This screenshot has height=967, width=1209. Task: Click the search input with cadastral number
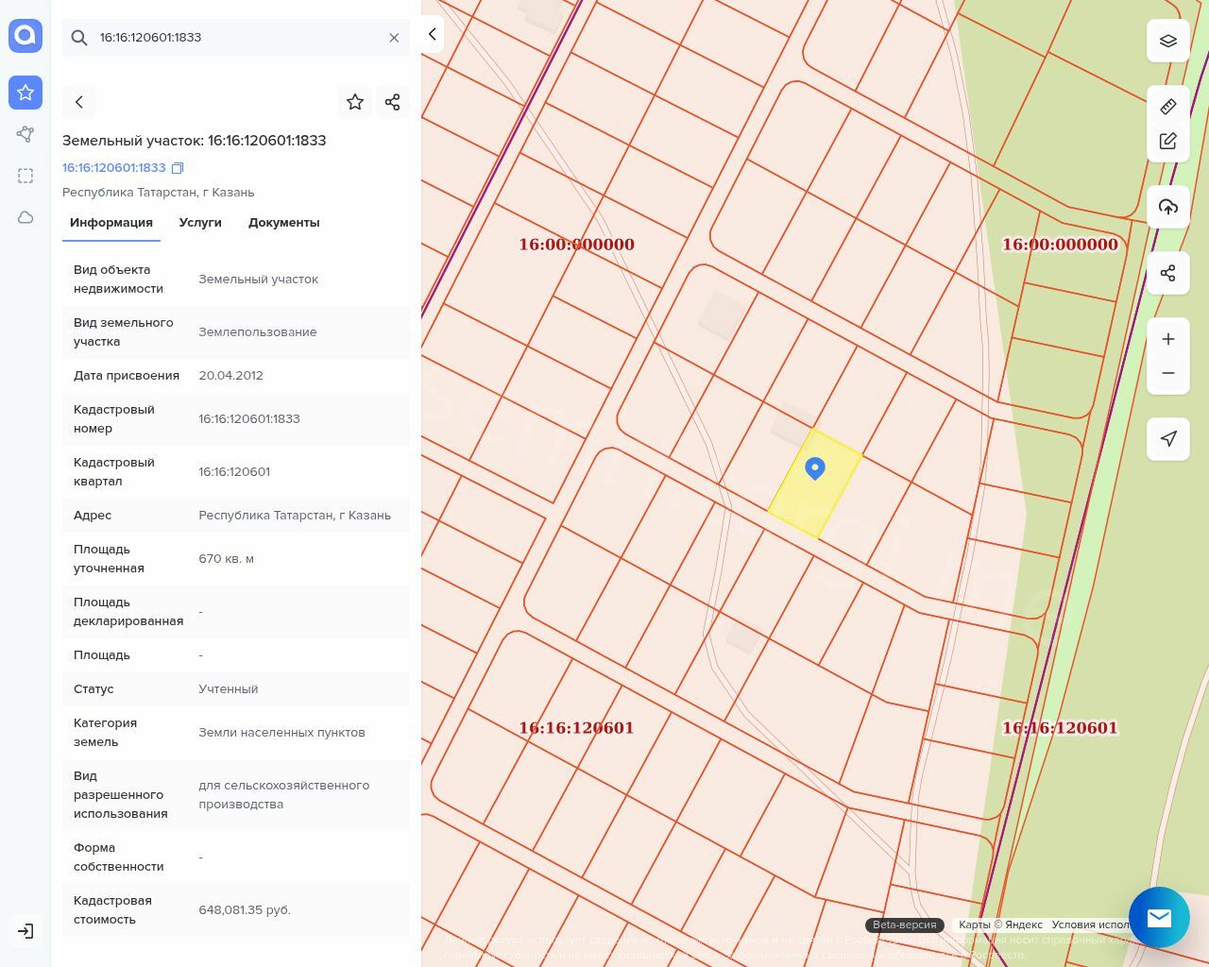click(x=236, y=38)
